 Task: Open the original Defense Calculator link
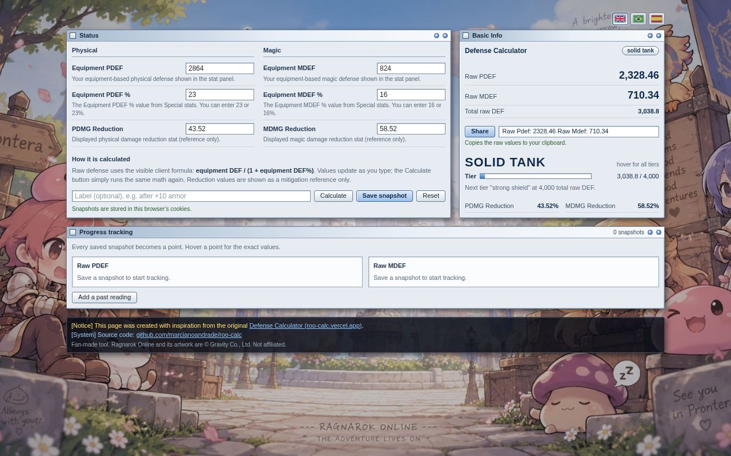(306, 325)
